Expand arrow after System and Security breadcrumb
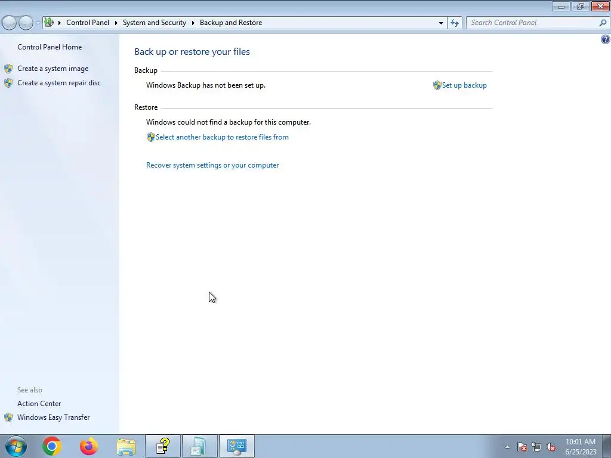 193,23
